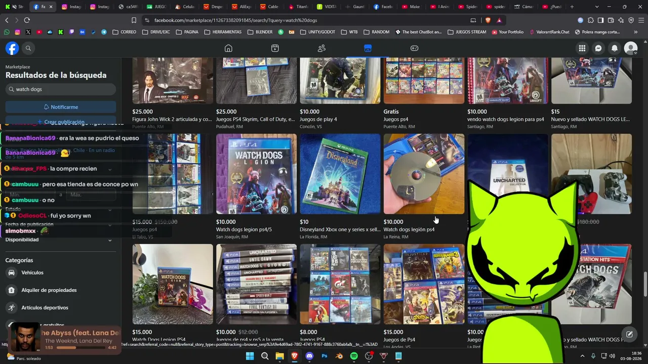Reload the page with browser refresh icon
Viewport: 648px width, 364px height.
[27, 20]
